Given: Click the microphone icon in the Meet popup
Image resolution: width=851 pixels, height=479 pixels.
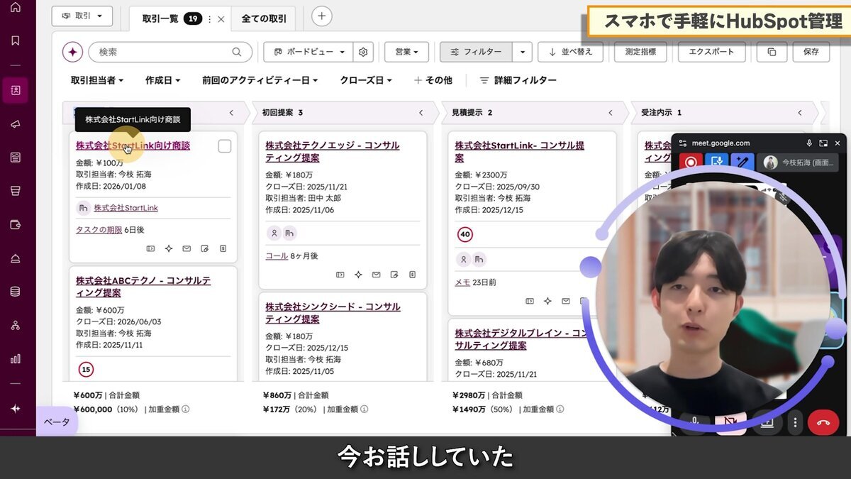Looking at the screenshot, I should click(x=809, y=143).
